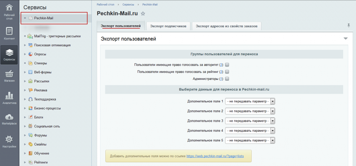Select Стикеры in the services tree
This screenshot has width=356, height=166.
click(40, 63)
